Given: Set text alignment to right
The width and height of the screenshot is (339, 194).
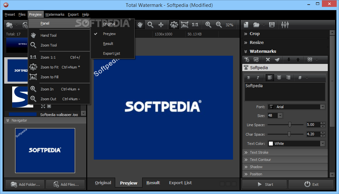Looking at the screenshot, I should pyautogui.click(x=288, y=78).
